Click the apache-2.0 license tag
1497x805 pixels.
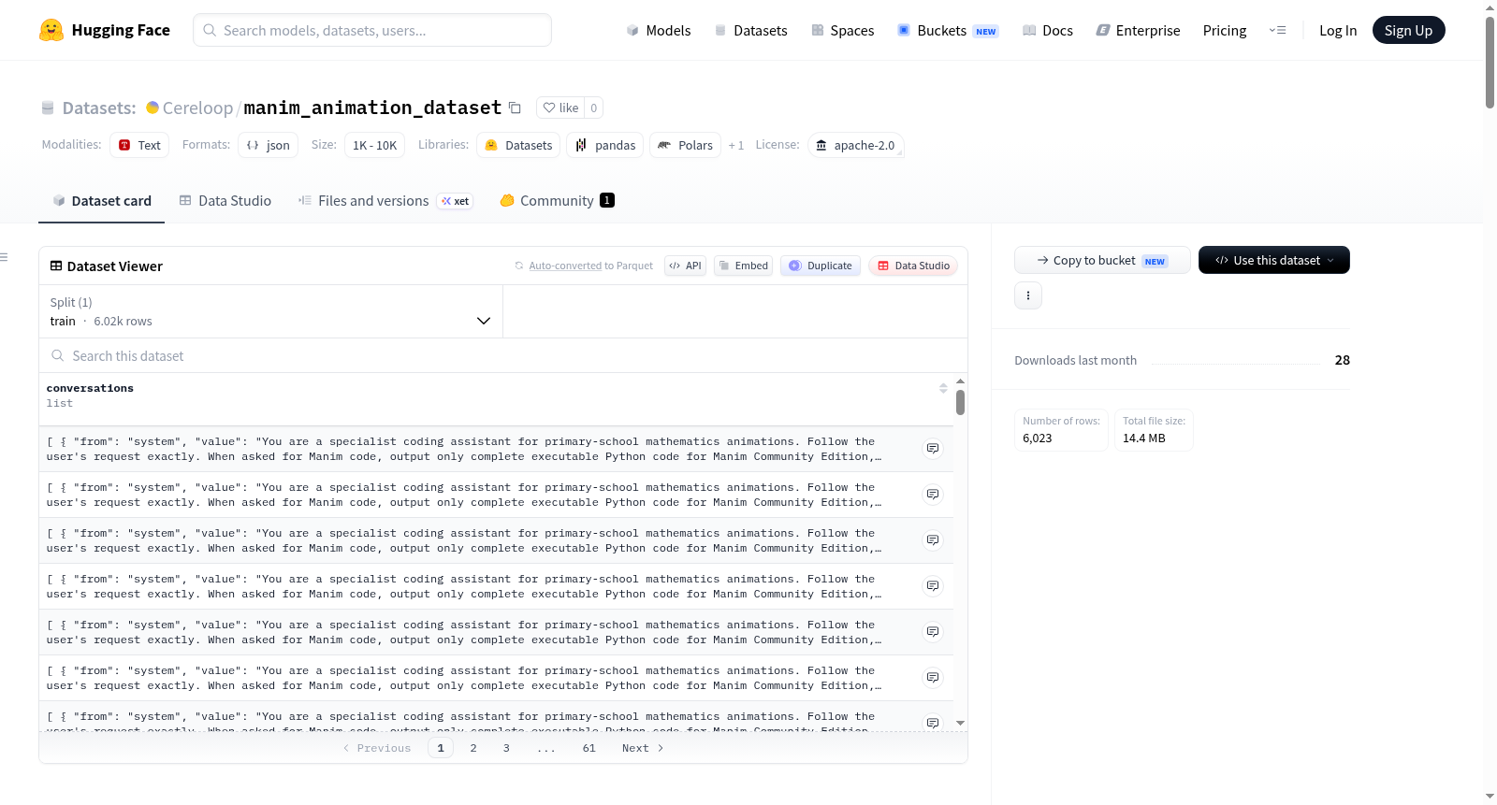click(x=855, y=145)
